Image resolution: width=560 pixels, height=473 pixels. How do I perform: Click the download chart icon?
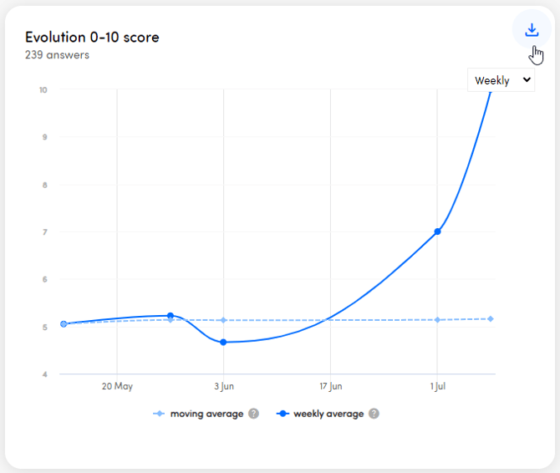click(532, 30)
